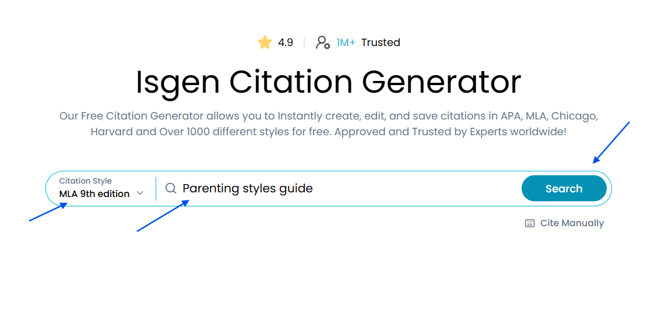Click the trusted users person-gear icon
Viewport: 651px width, 313px height.
[x=323, y=43]
